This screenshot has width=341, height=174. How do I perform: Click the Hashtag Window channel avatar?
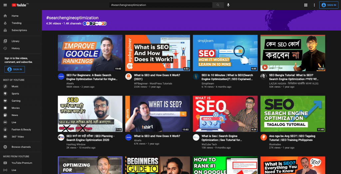coord(61,137)
